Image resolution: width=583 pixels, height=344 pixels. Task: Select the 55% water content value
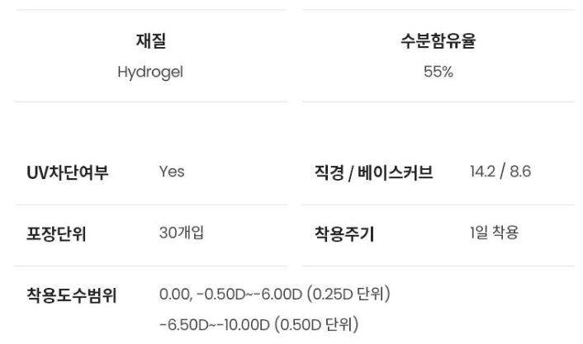438,72
